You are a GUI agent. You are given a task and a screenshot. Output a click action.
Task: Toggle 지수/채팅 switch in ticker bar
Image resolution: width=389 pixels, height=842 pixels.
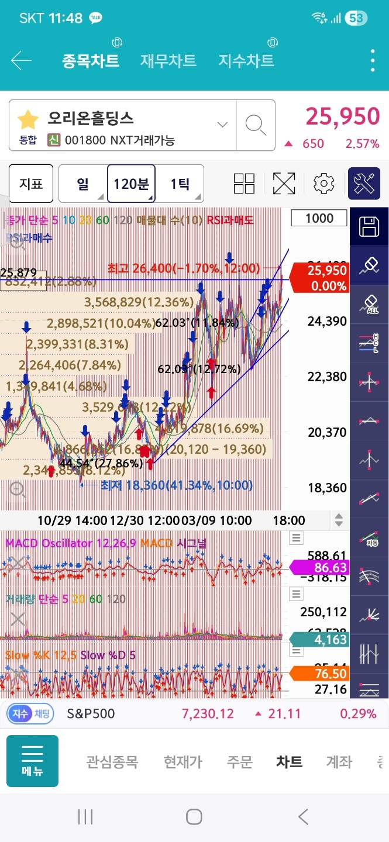click(30, 713)
